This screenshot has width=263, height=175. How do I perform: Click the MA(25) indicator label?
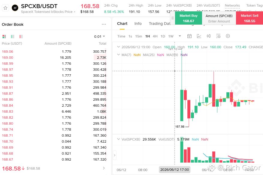(x=149, y=55)
